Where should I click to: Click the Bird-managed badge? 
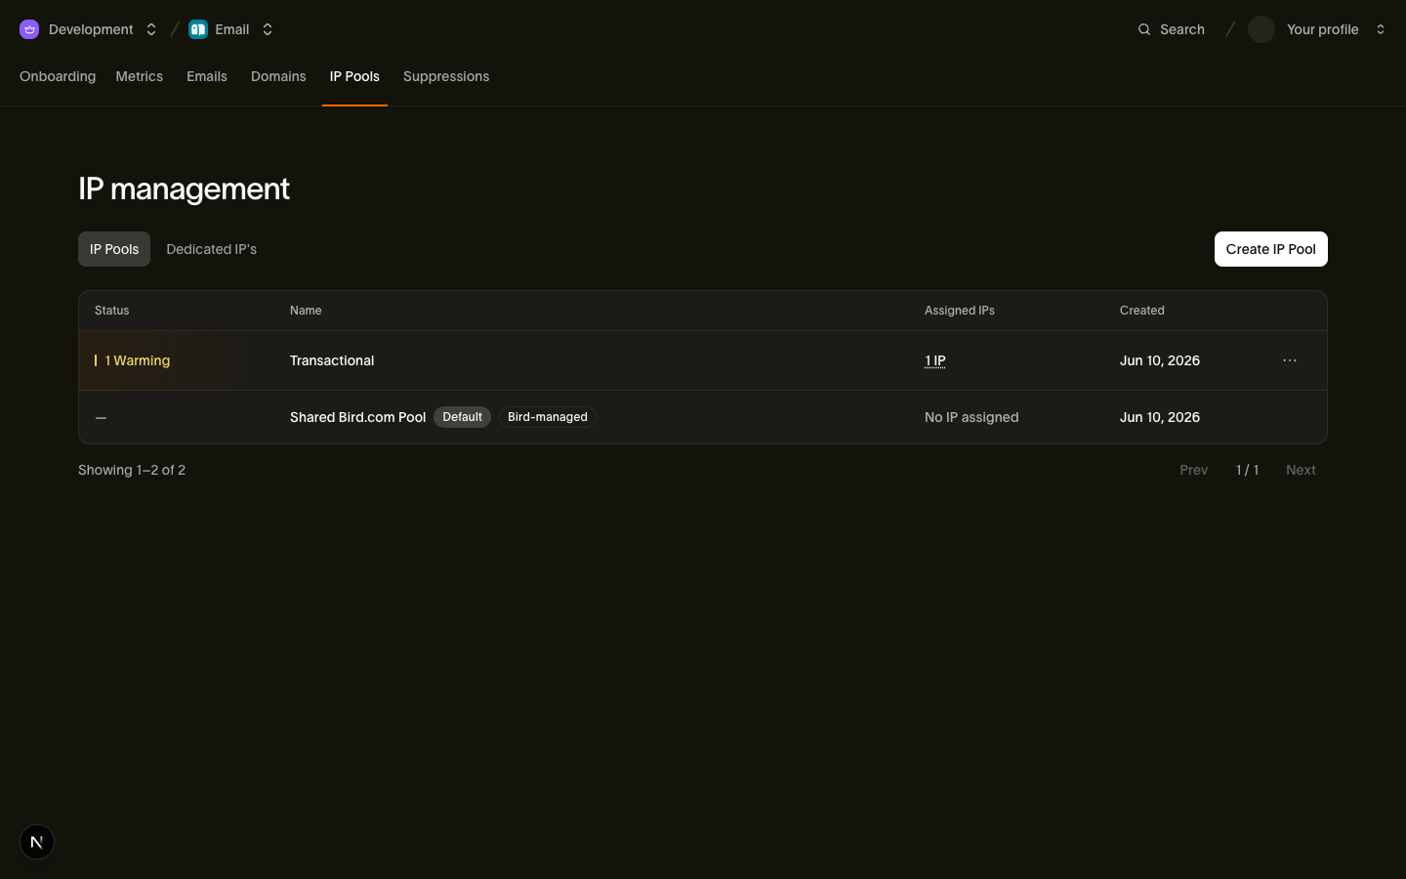tap(548, 417)
